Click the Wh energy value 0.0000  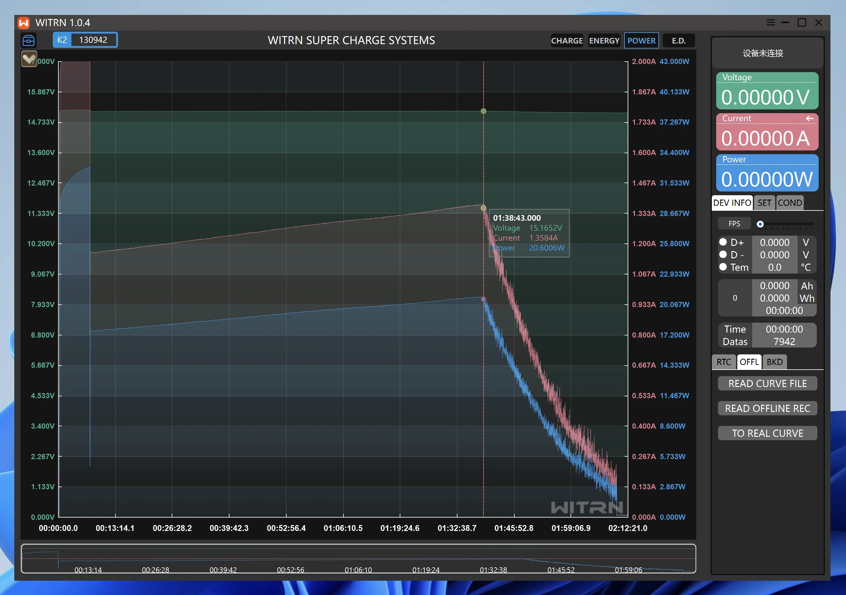775,298
